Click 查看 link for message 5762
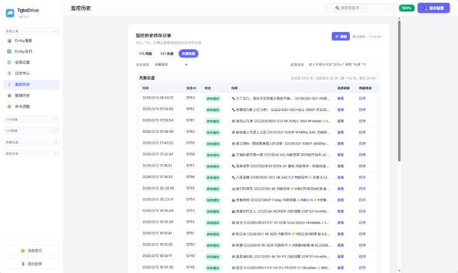The height and width of the screenshot is (273, 458). (x=341, y=110)
